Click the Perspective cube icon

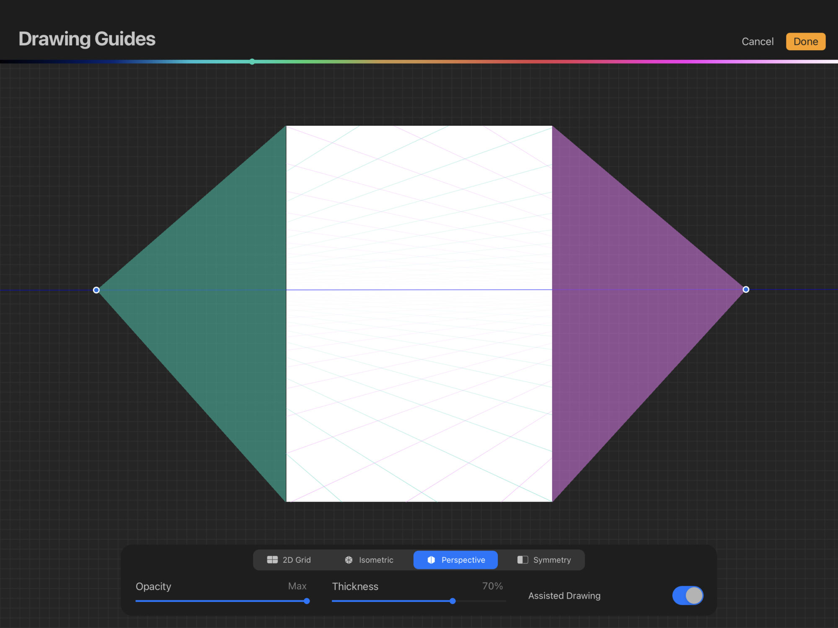click(x=431, y=560)
